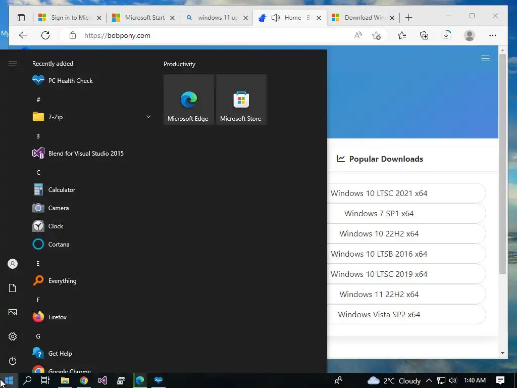Open Visual Studio from the taskbar
Viewport: 517px width, 388px height.
(102, 380)
